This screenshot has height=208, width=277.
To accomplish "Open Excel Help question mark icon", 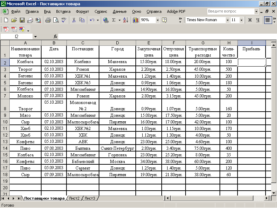I will tap(164, 20).
